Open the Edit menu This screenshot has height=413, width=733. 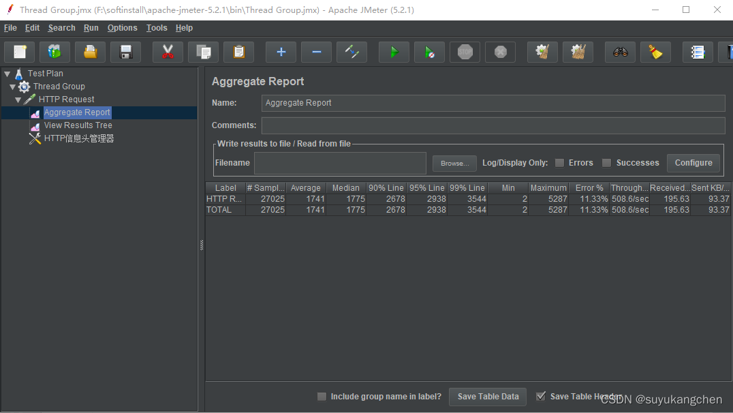(x=32, y=28)
